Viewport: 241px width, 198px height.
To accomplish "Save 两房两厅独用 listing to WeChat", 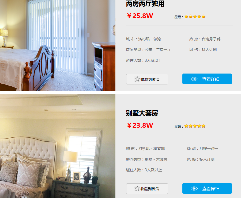I will click(x=147, y=79).
